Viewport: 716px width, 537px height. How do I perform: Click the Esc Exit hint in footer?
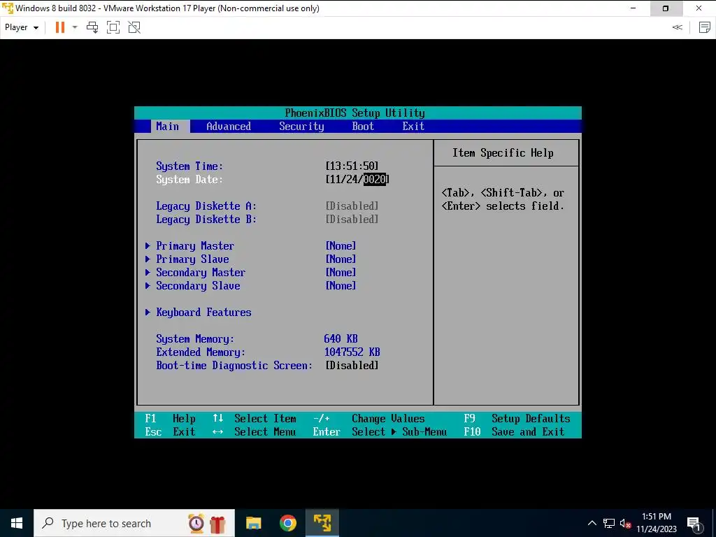(171, 431)
